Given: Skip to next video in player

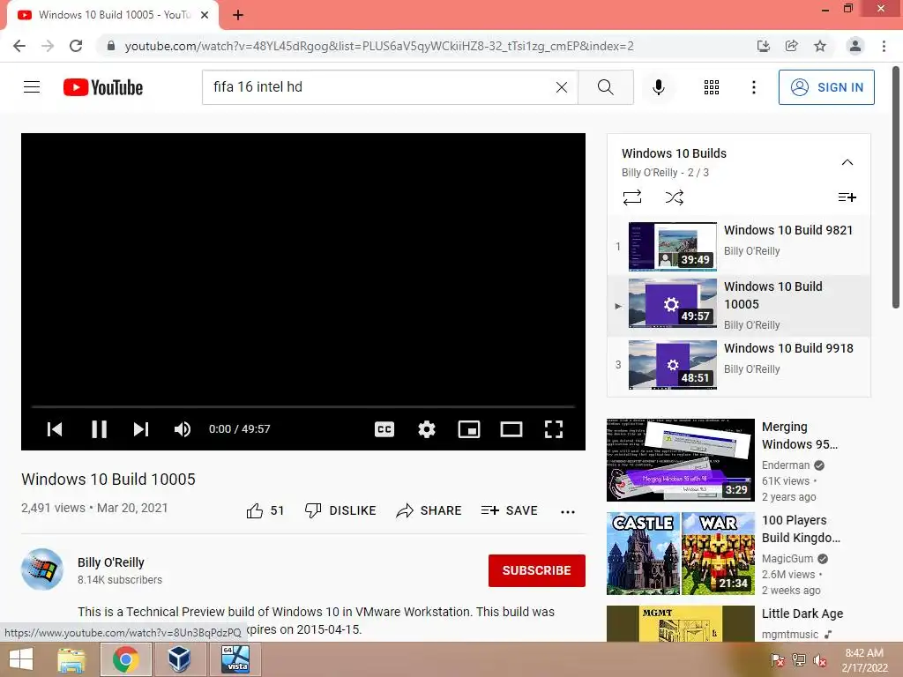Looking at the screenshot, I should tap(141, 429).
